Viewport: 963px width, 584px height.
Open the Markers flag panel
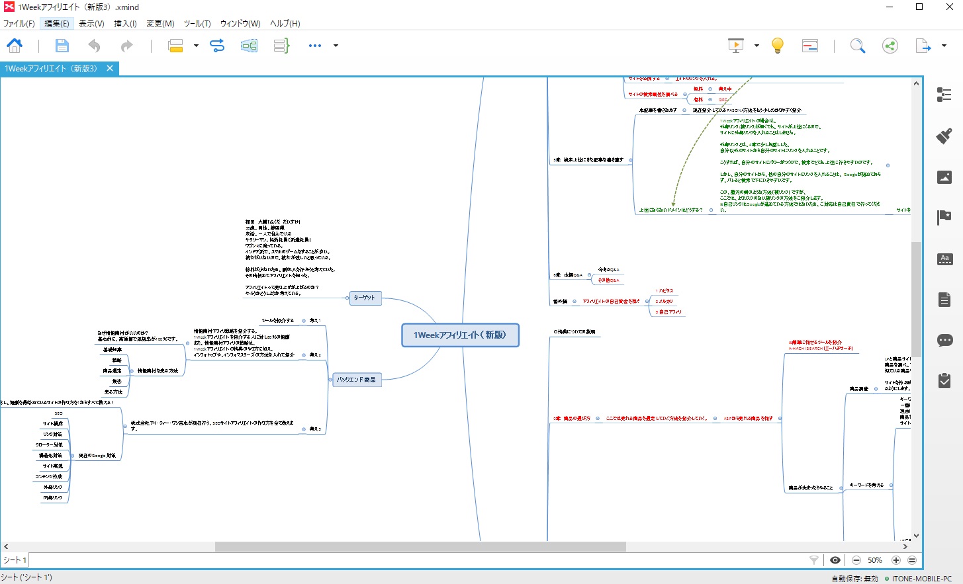click(x=944, y=218)
